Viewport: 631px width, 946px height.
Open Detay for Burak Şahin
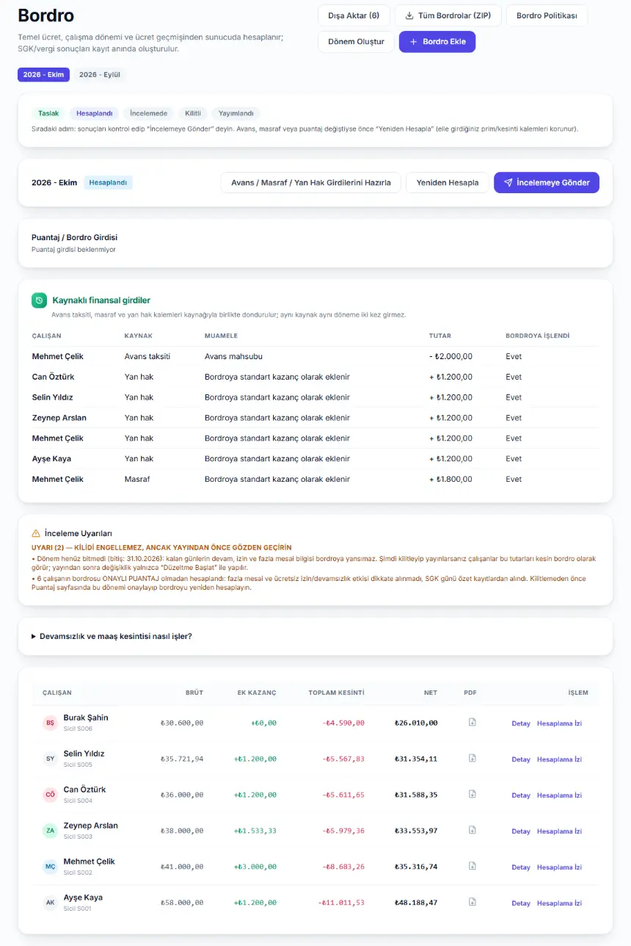(x=521, y=723)
